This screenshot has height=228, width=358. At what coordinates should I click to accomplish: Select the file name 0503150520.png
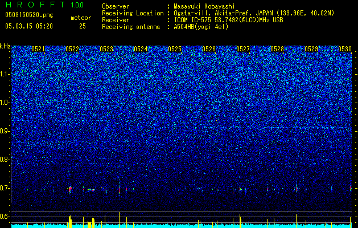click(29, 15)
